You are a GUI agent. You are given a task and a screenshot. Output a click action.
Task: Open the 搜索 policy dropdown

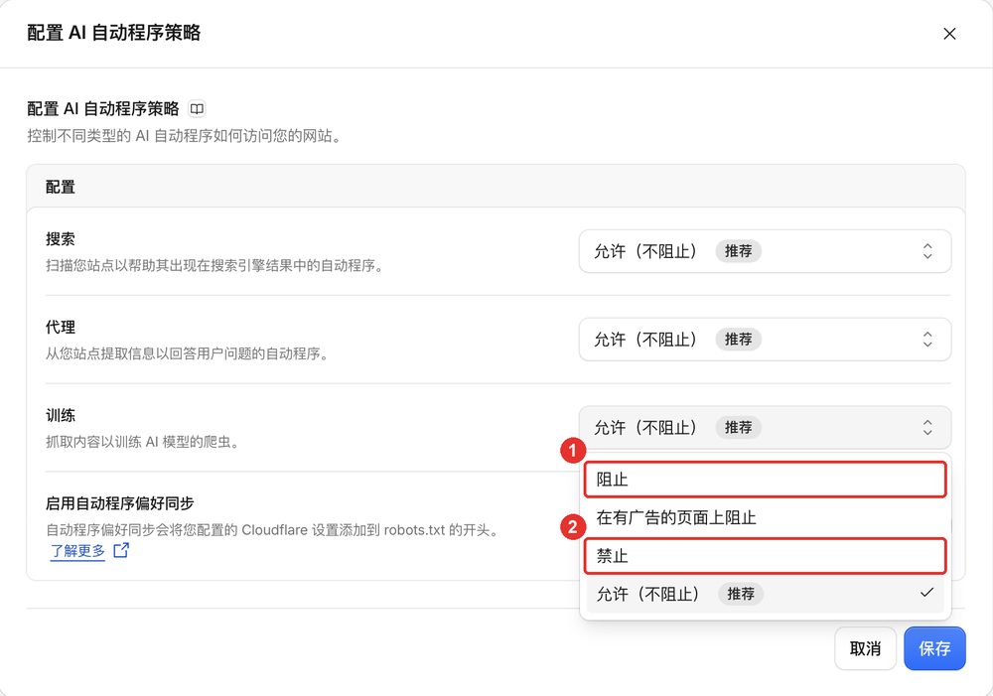tap(765, 251)
